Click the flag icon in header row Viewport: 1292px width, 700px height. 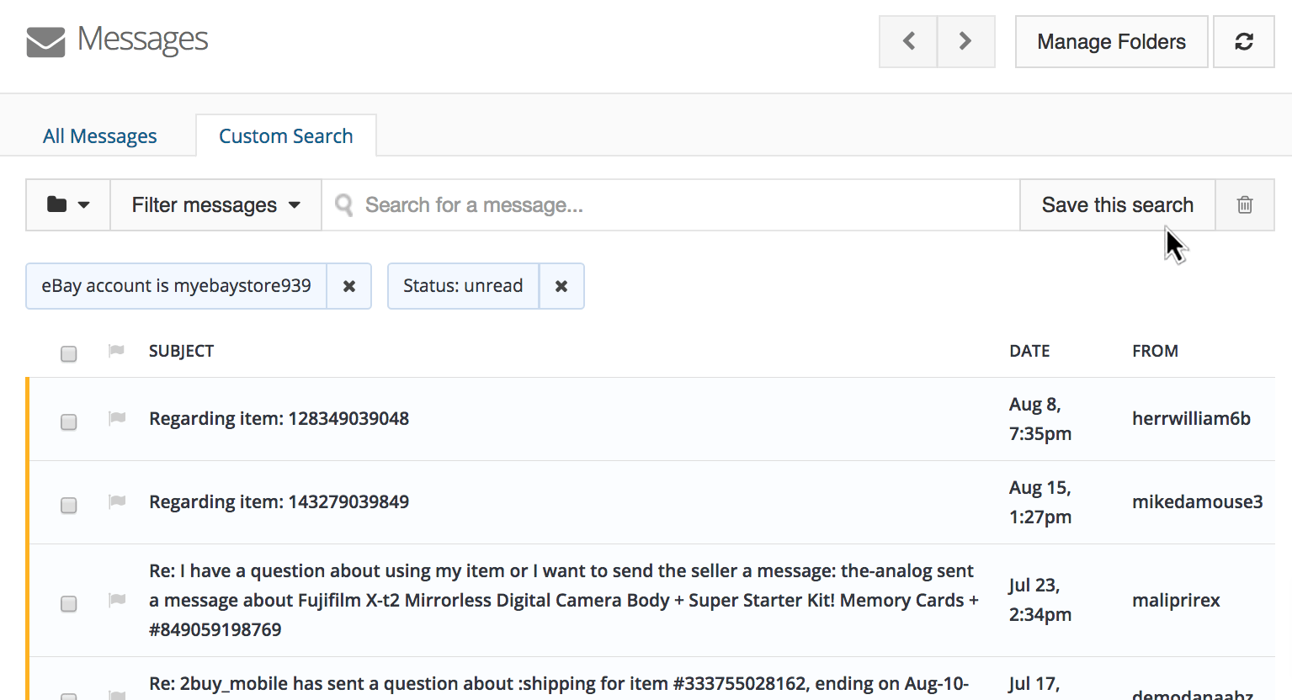point(117,351)
